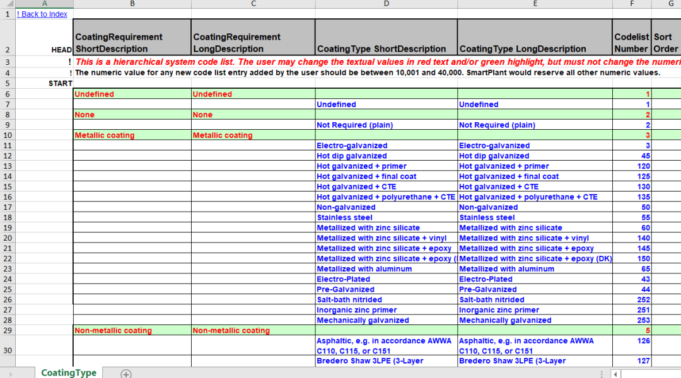Image resolution: width=681 pixels, height=378 pixels.
Task: Select the 'START' cell in column A
Action: coord(44,83)
